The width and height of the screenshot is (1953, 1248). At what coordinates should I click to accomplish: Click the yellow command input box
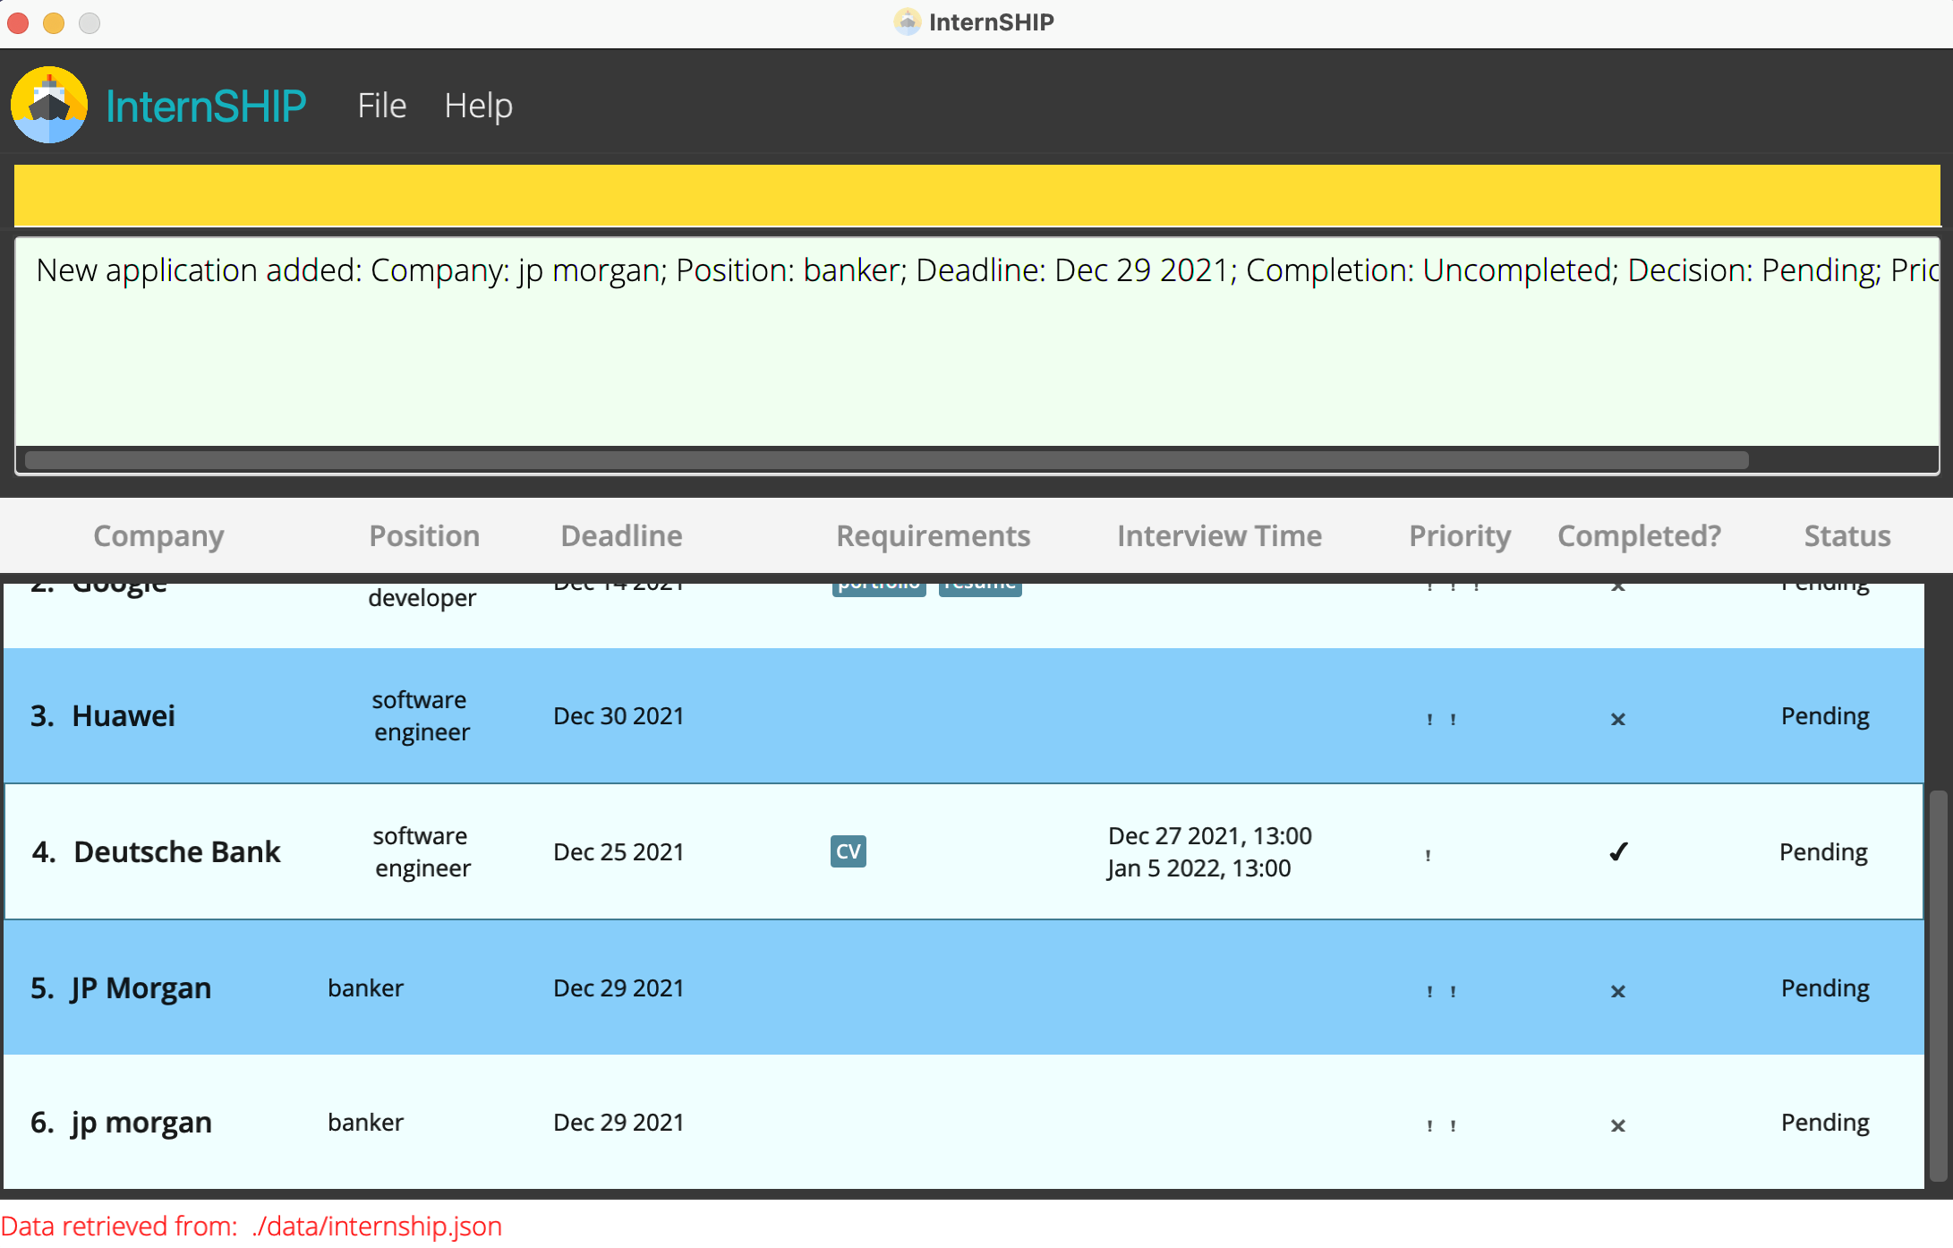[976, 194]
